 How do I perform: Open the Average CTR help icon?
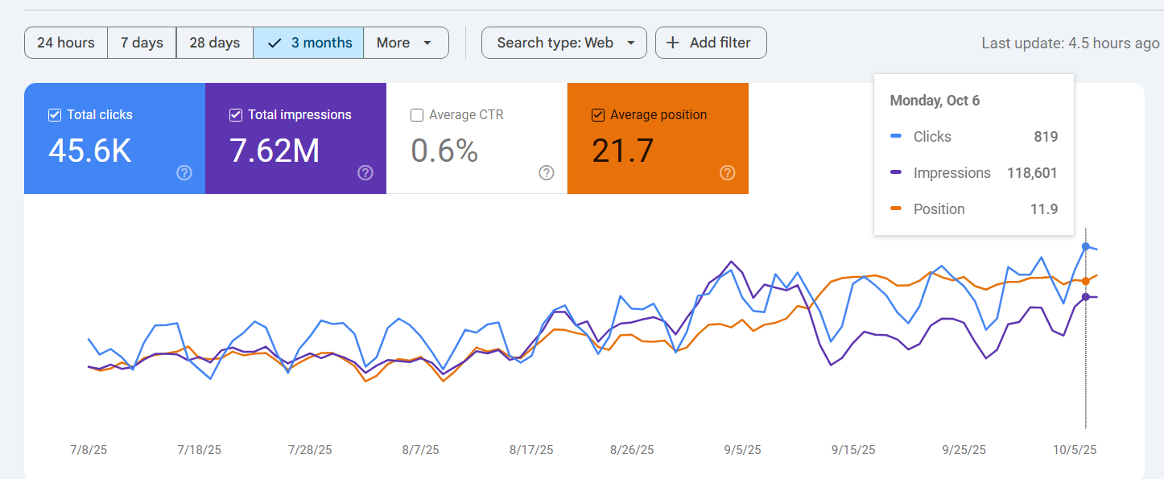pyautogui.click(x=547, y=172)
